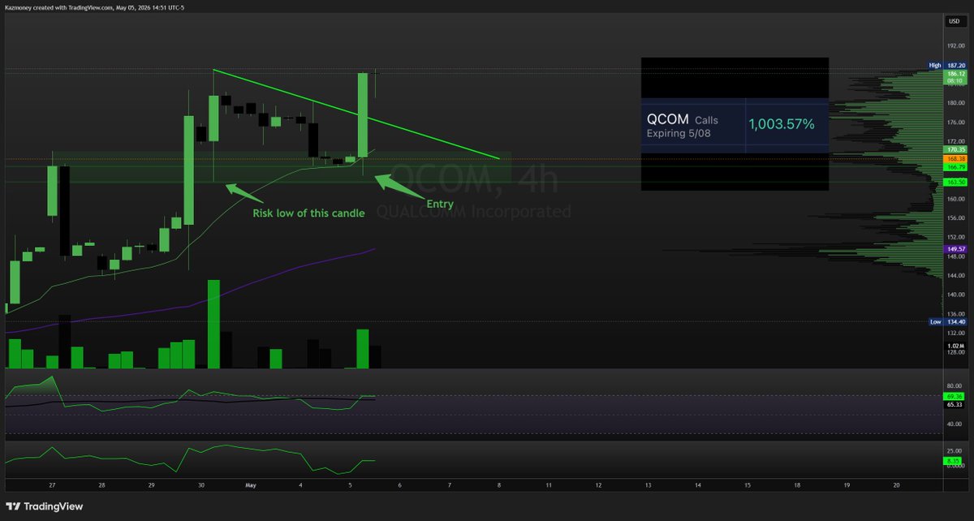
Task: Click the 29 date label on time axis
Action: [150, 484]
